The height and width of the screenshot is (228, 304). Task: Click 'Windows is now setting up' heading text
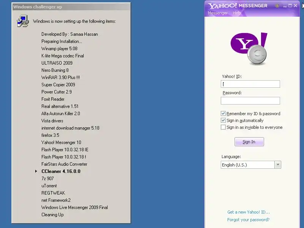[74, 21]
